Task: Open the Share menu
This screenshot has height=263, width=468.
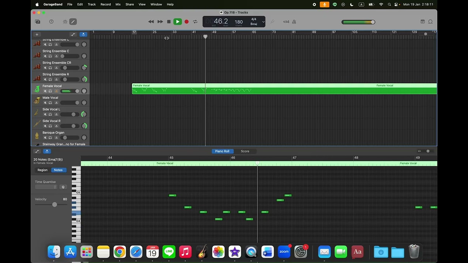Action: point(129,4)
